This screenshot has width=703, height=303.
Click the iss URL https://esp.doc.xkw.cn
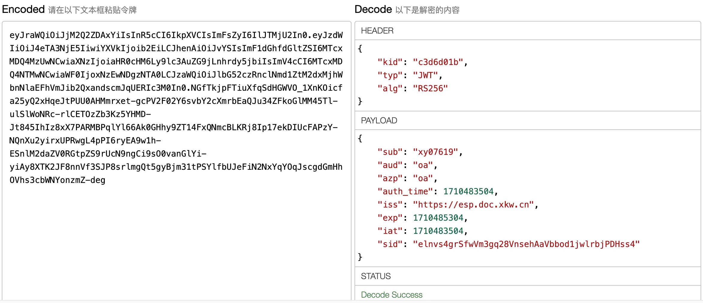tap(473, 205)
